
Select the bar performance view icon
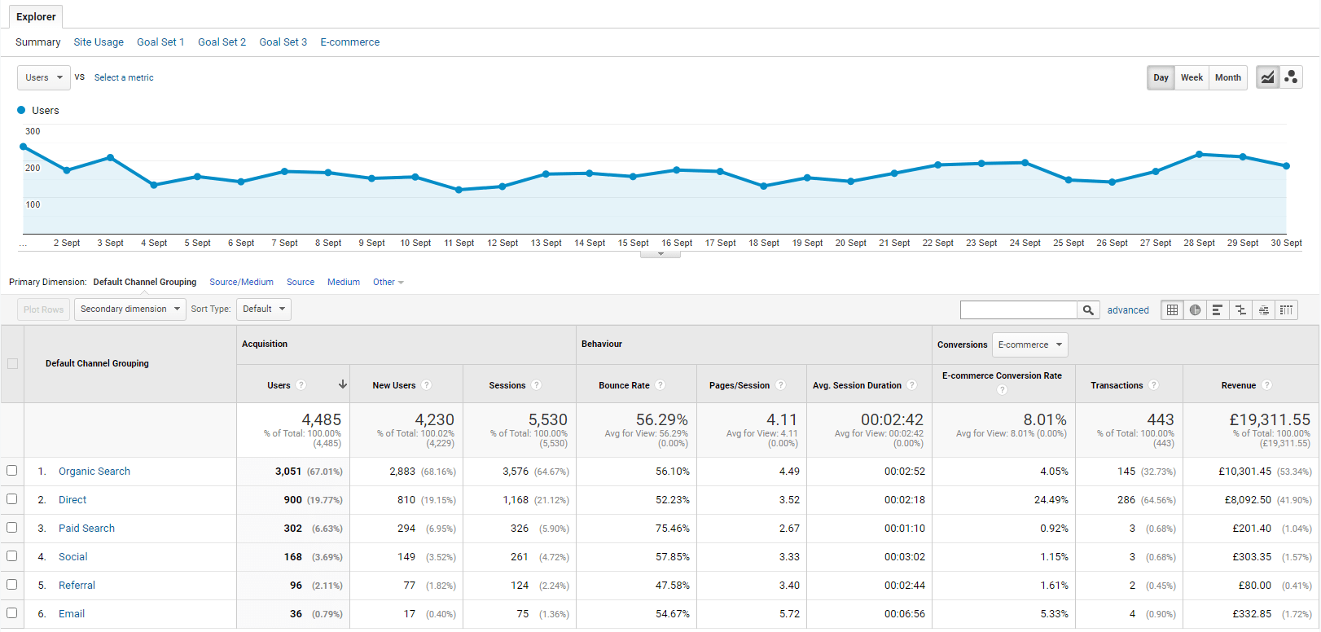pyautogui.click(x=1218, y=310)
